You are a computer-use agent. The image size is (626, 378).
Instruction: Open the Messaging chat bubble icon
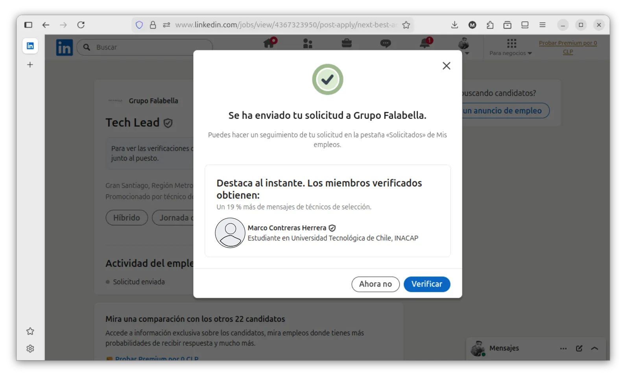(x=386, y=43)
